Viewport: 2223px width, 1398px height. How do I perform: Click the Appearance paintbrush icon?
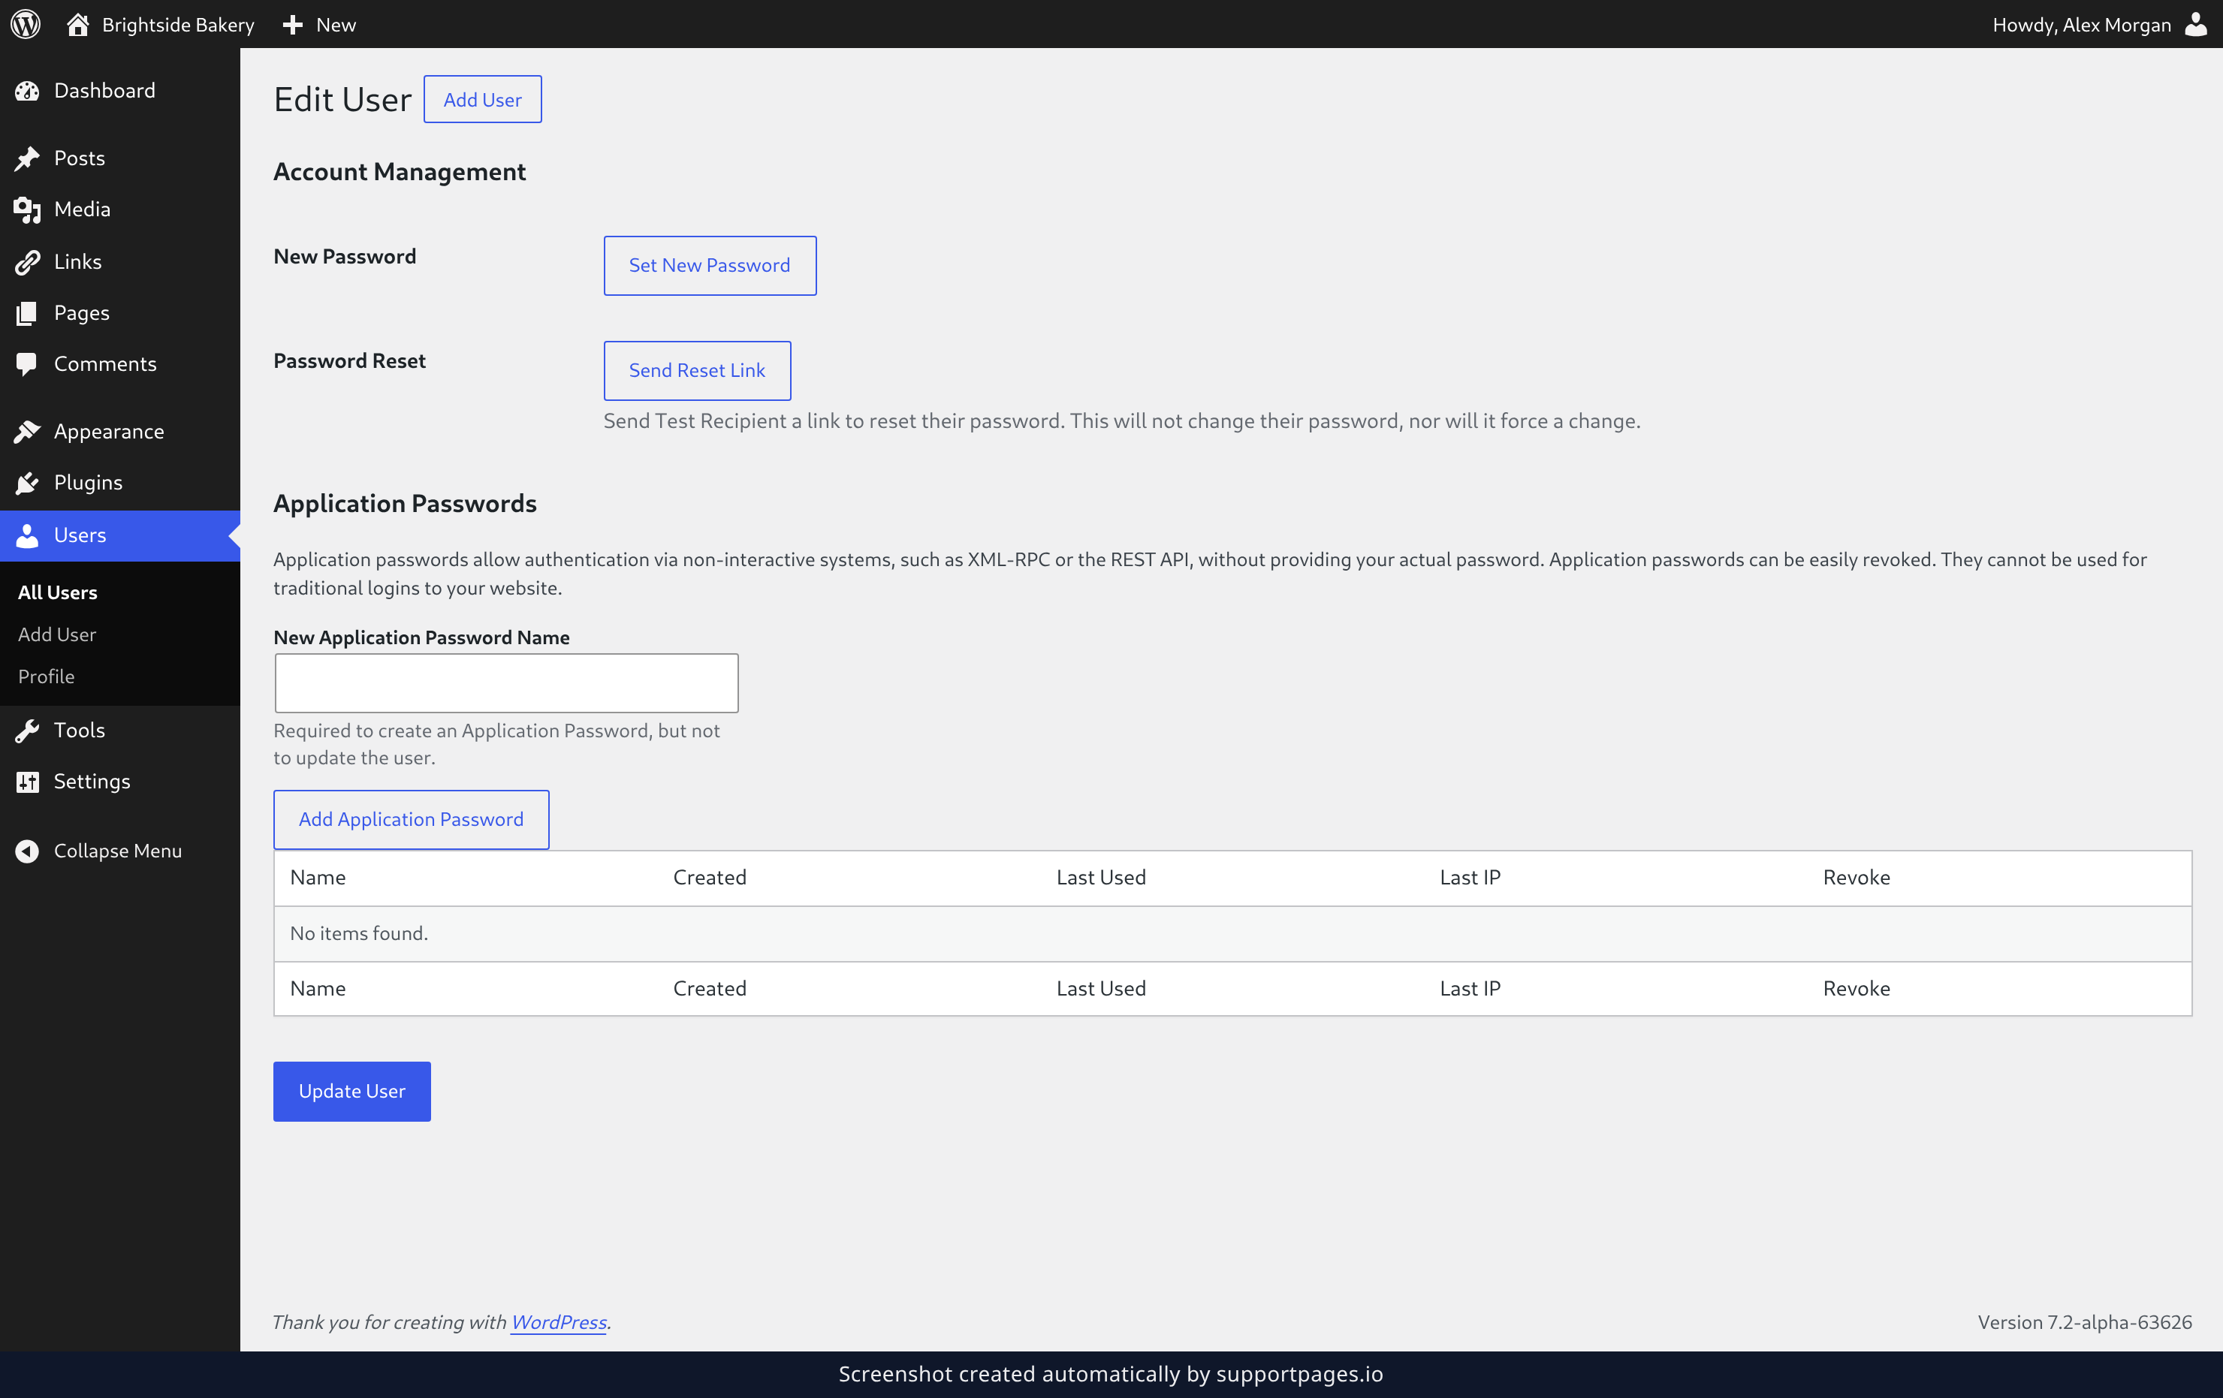coord(27,431)
